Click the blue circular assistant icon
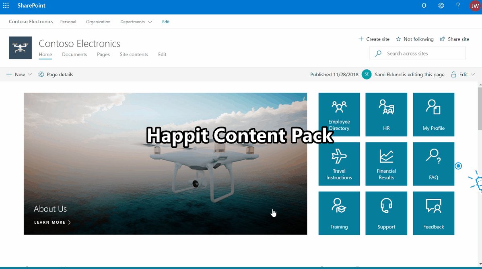This screenshot has height=269, width=482. (x=458, y=166)
